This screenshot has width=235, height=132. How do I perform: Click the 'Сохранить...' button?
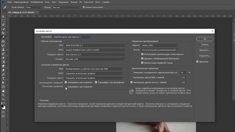(x=205, y=56)
